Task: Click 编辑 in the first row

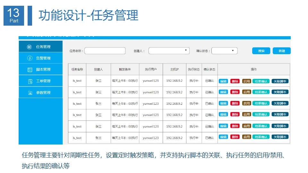Action: [223, 81]
